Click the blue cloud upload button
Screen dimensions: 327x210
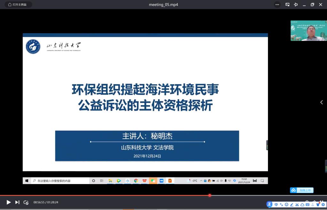[x=302, y=190]
